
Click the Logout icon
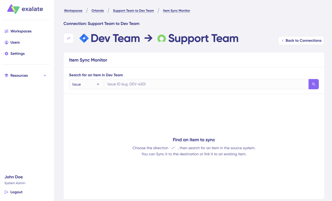tap(6, 192)
